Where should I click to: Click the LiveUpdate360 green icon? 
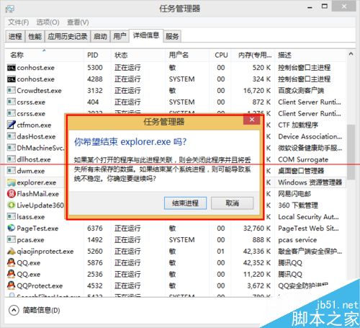pos(12,205)
